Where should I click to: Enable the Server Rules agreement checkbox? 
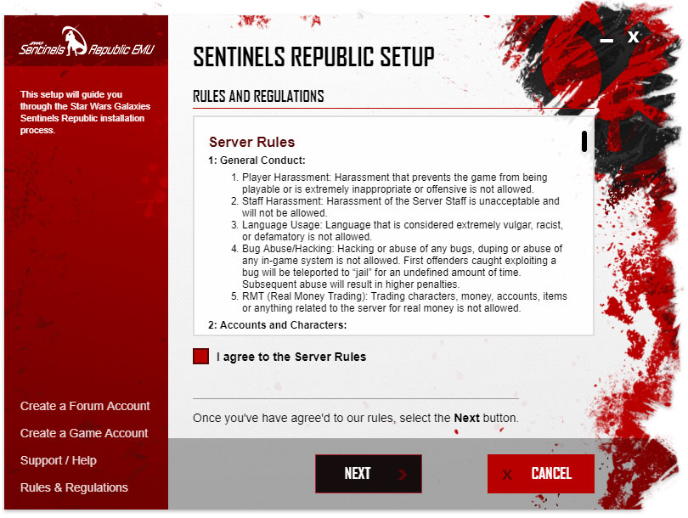pyautogui.click(x=200, y=357)
